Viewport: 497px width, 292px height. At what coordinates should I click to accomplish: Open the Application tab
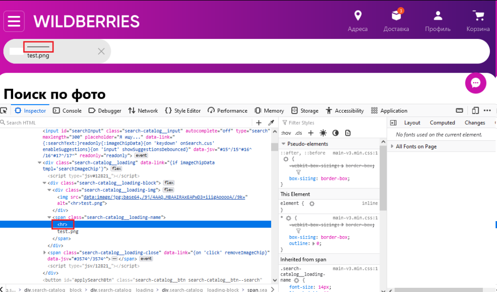point(389,110)
